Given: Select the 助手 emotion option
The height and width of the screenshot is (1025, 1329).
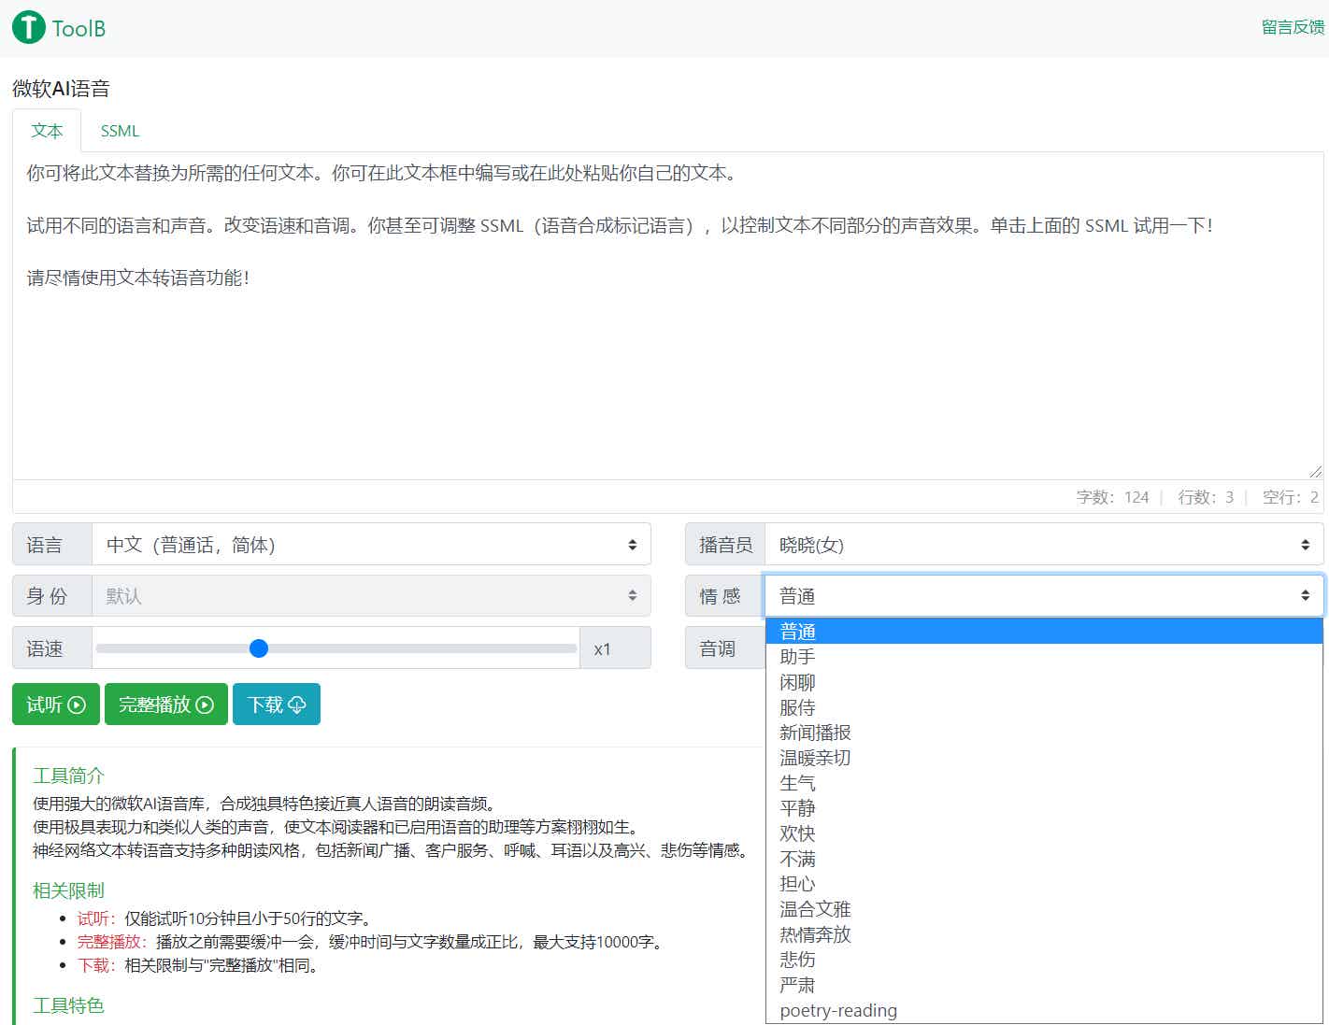Looking at the screenshot, I should [x=797, y=657].
